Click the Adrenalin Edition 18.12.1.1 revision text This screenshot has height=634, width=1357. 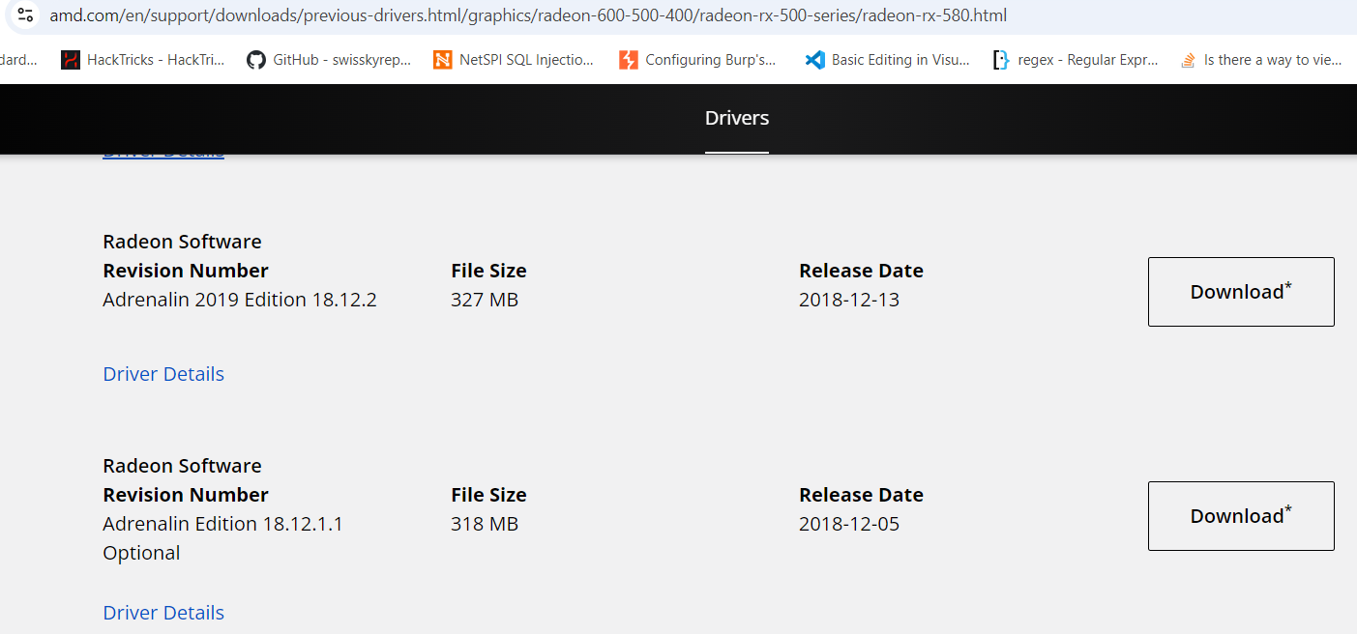click(x=222, y=524)
